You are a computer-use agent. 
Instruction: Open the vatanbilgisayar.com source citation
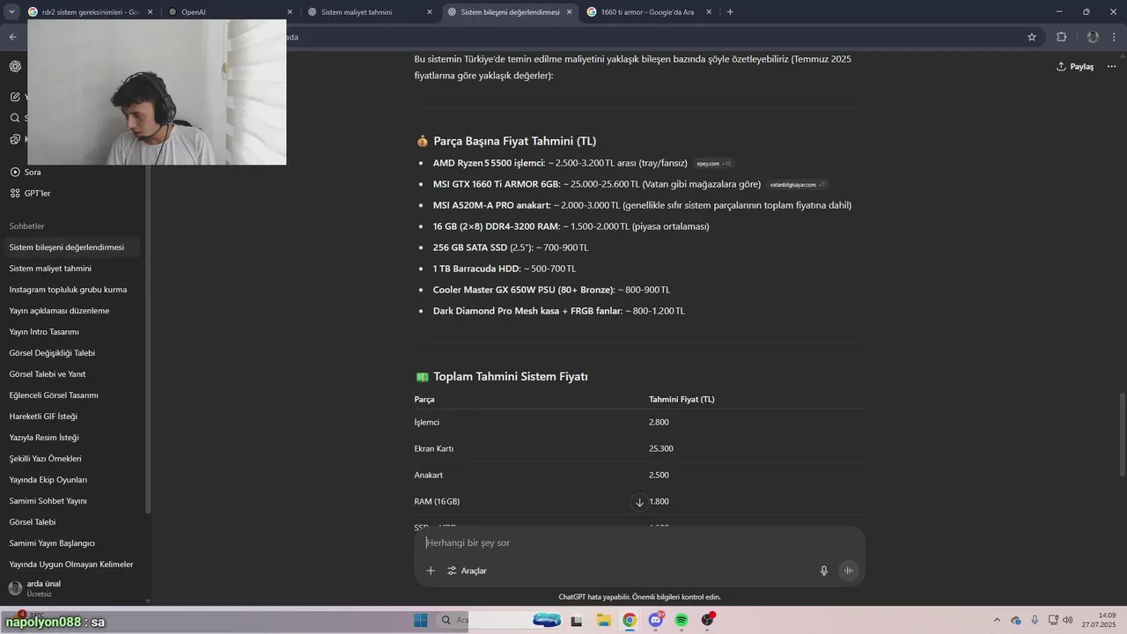pyautogui.click(x=798, y=185)
